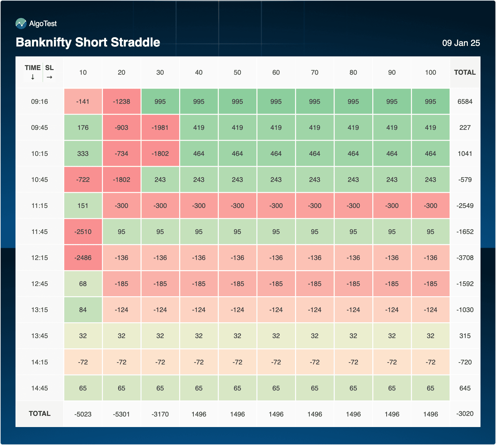The image size is (496, 445).
Task: Click the -1238 red cell at 09:16
Action: tap(122, 102)
